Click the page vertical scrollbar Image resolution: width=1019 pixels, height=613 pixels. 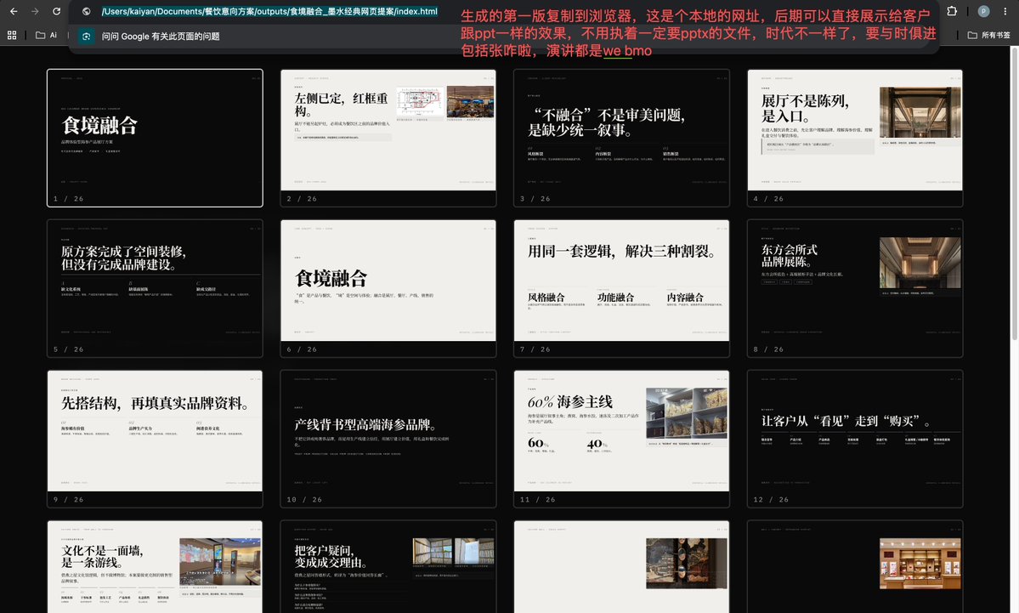click(x=1014, y=193)
